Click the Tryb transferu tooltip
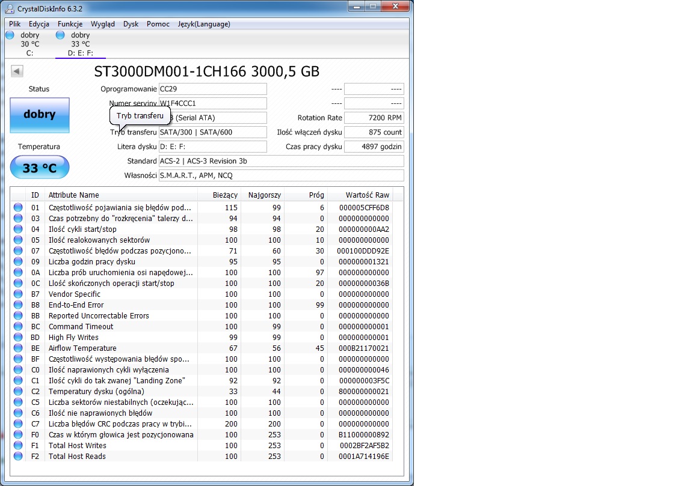 pos(140,116)
